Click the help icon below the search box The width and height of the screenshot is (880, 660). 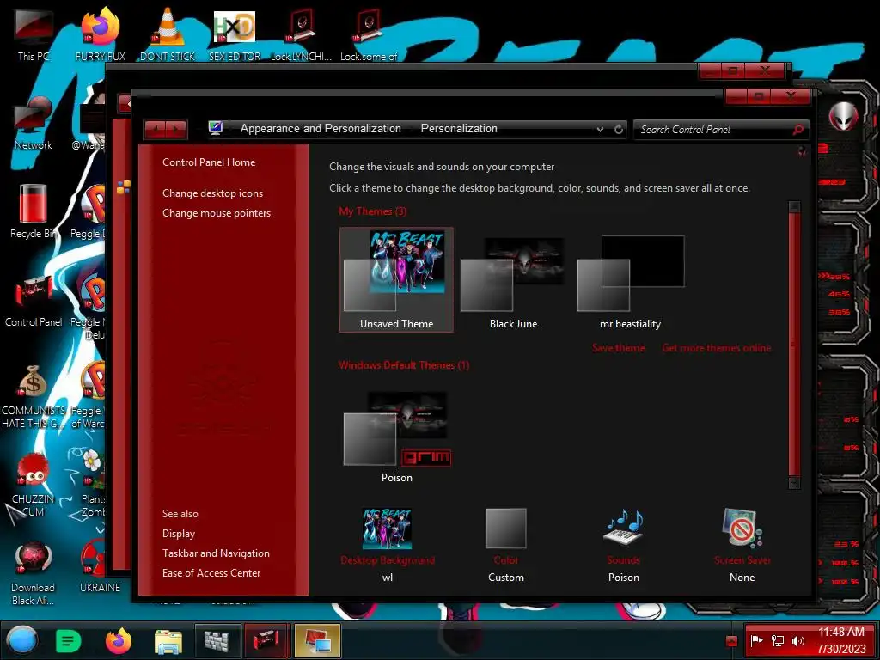tap(802, 150)
